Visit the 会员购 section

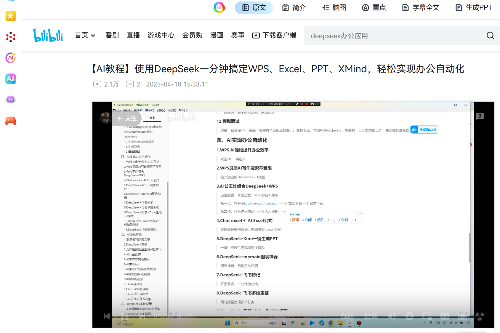click(192, 35)
